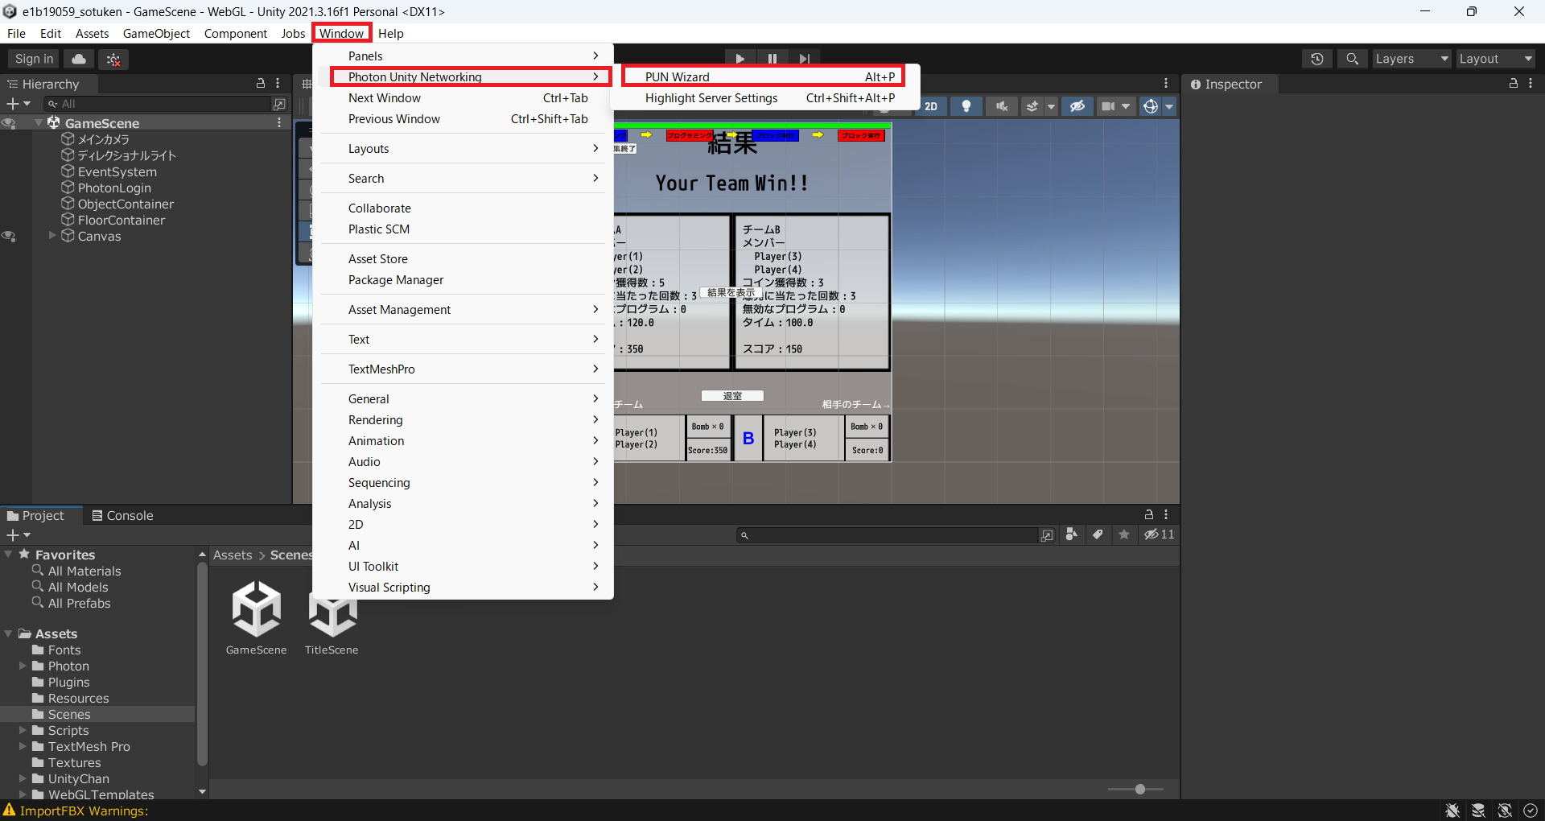This screenshot has width=1545, height=821.
Task: Collapse the GameScene hierarchy root
Action: [x=39, y=122]
